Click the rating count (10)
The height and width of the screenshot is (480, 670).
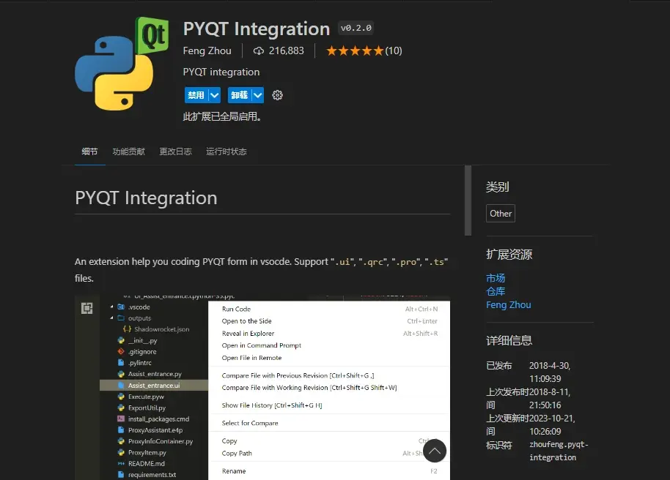[394, 50]
